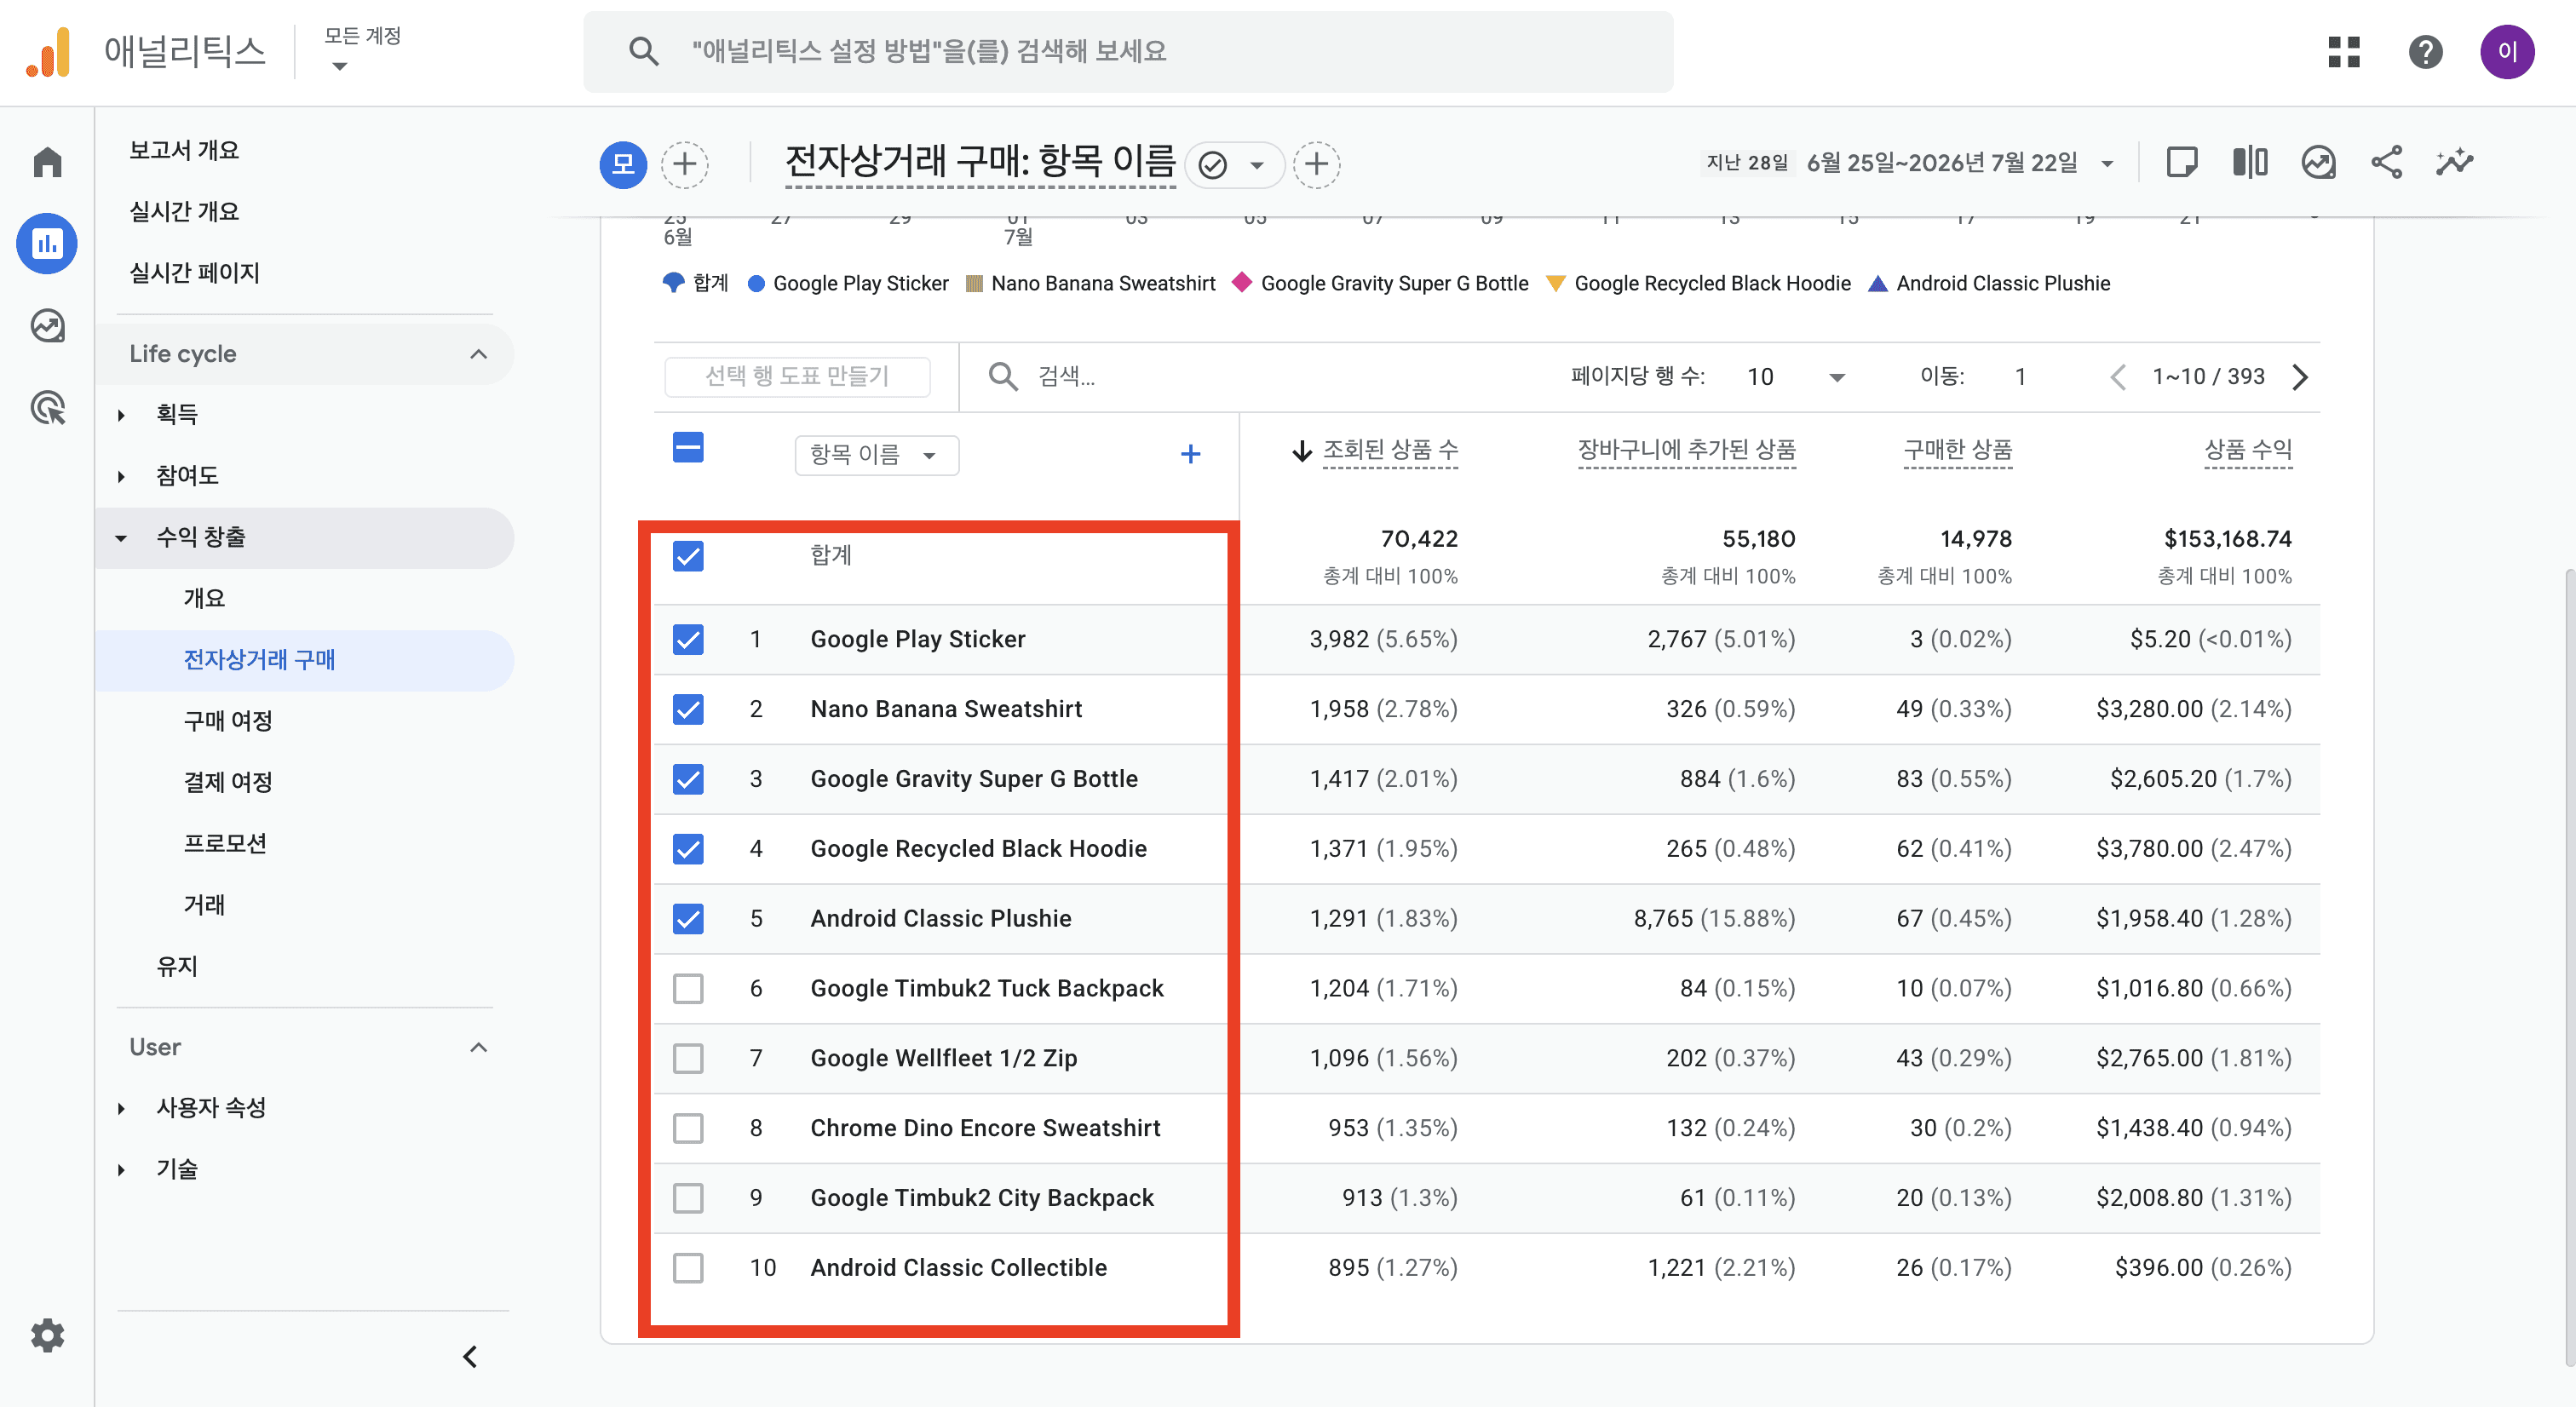Open the 항목 이름 dimension dropdown
The image size is (2576, 1407).
[876, 455]
